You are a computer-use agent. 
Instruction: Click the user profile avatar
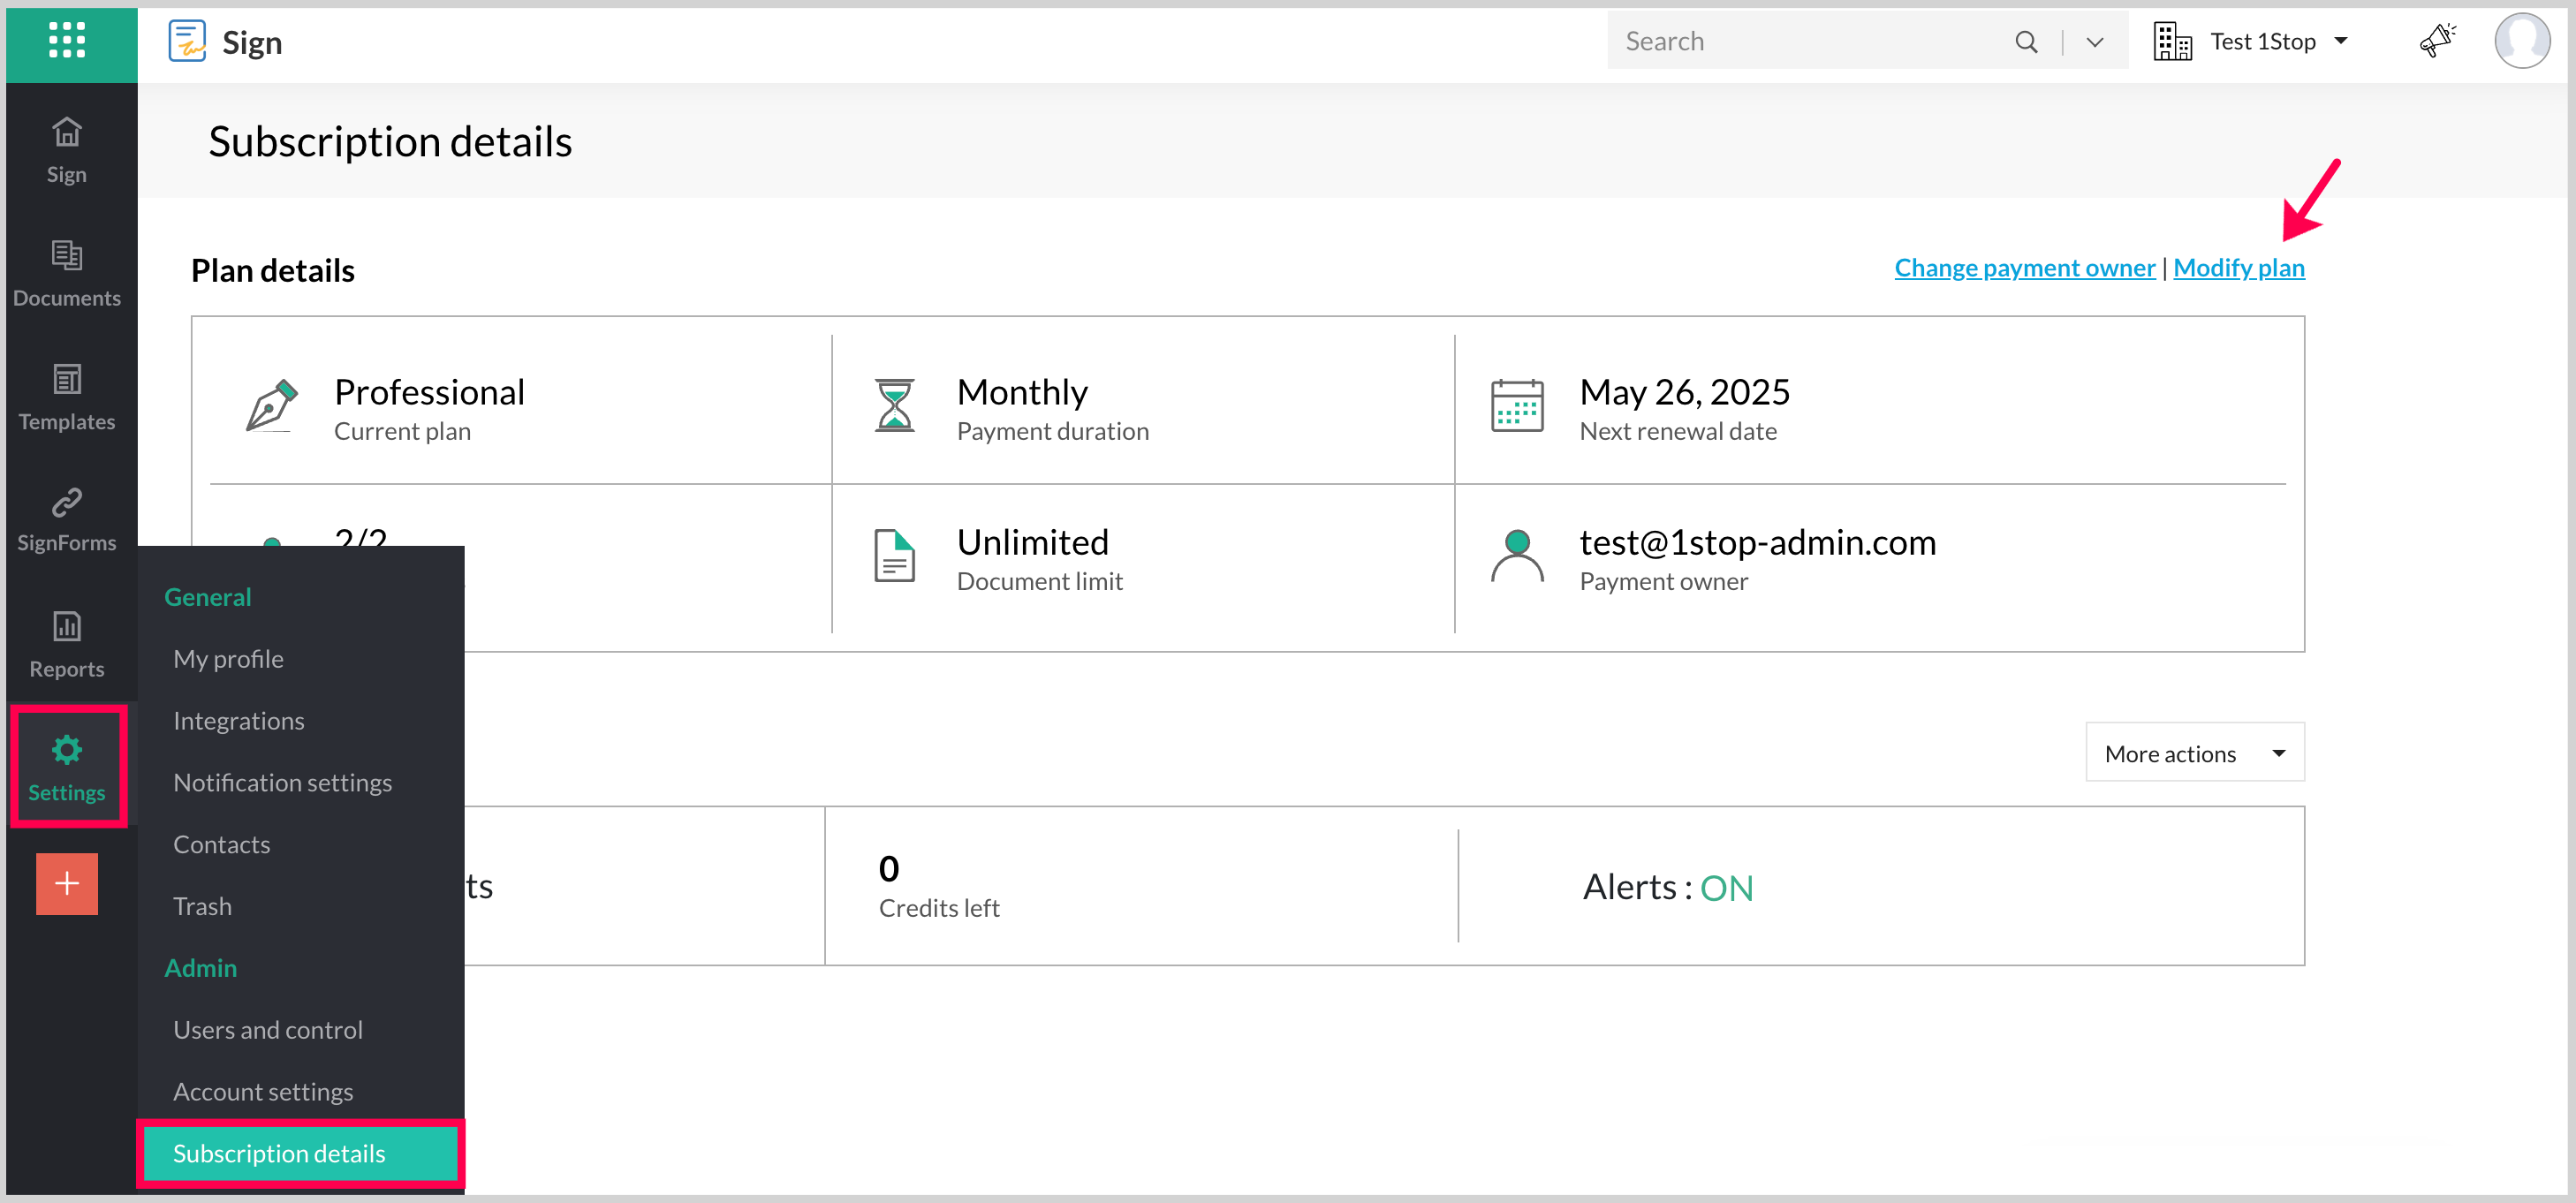click(x=2520, y=41)
